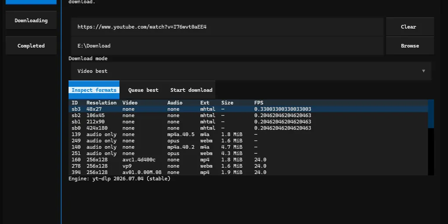Image resolution: width=448 pixels, height=224 pixels.
Task: Select format 251 audio only row
Action: (248, 153)
